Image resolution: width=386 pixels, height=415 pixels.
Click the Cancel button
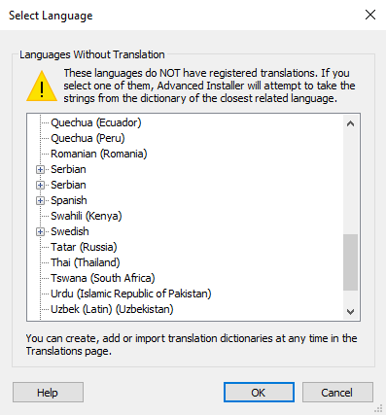pyautogui.click(x=337, y=393)
